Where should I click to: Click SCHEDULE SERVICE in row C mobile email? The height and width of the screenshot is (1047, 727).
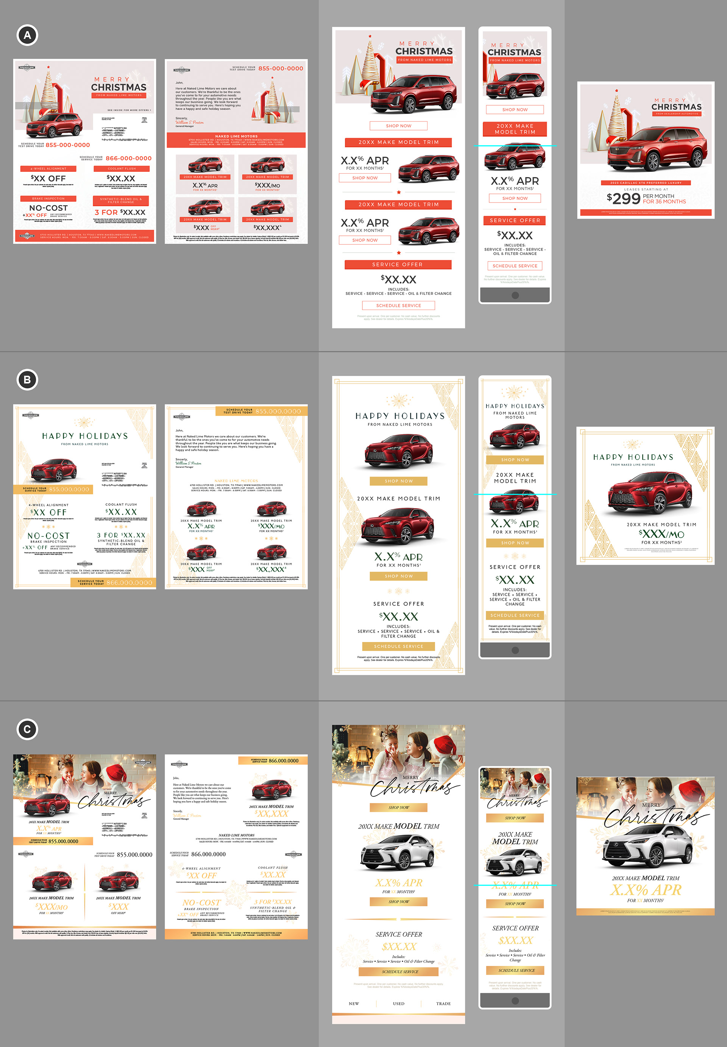(x=515, y=971)
